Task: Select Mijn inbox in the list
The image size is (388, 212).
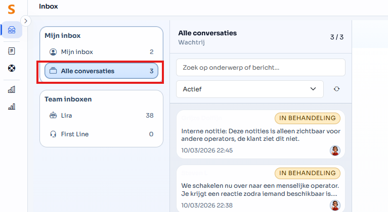Action: point(101,52)
